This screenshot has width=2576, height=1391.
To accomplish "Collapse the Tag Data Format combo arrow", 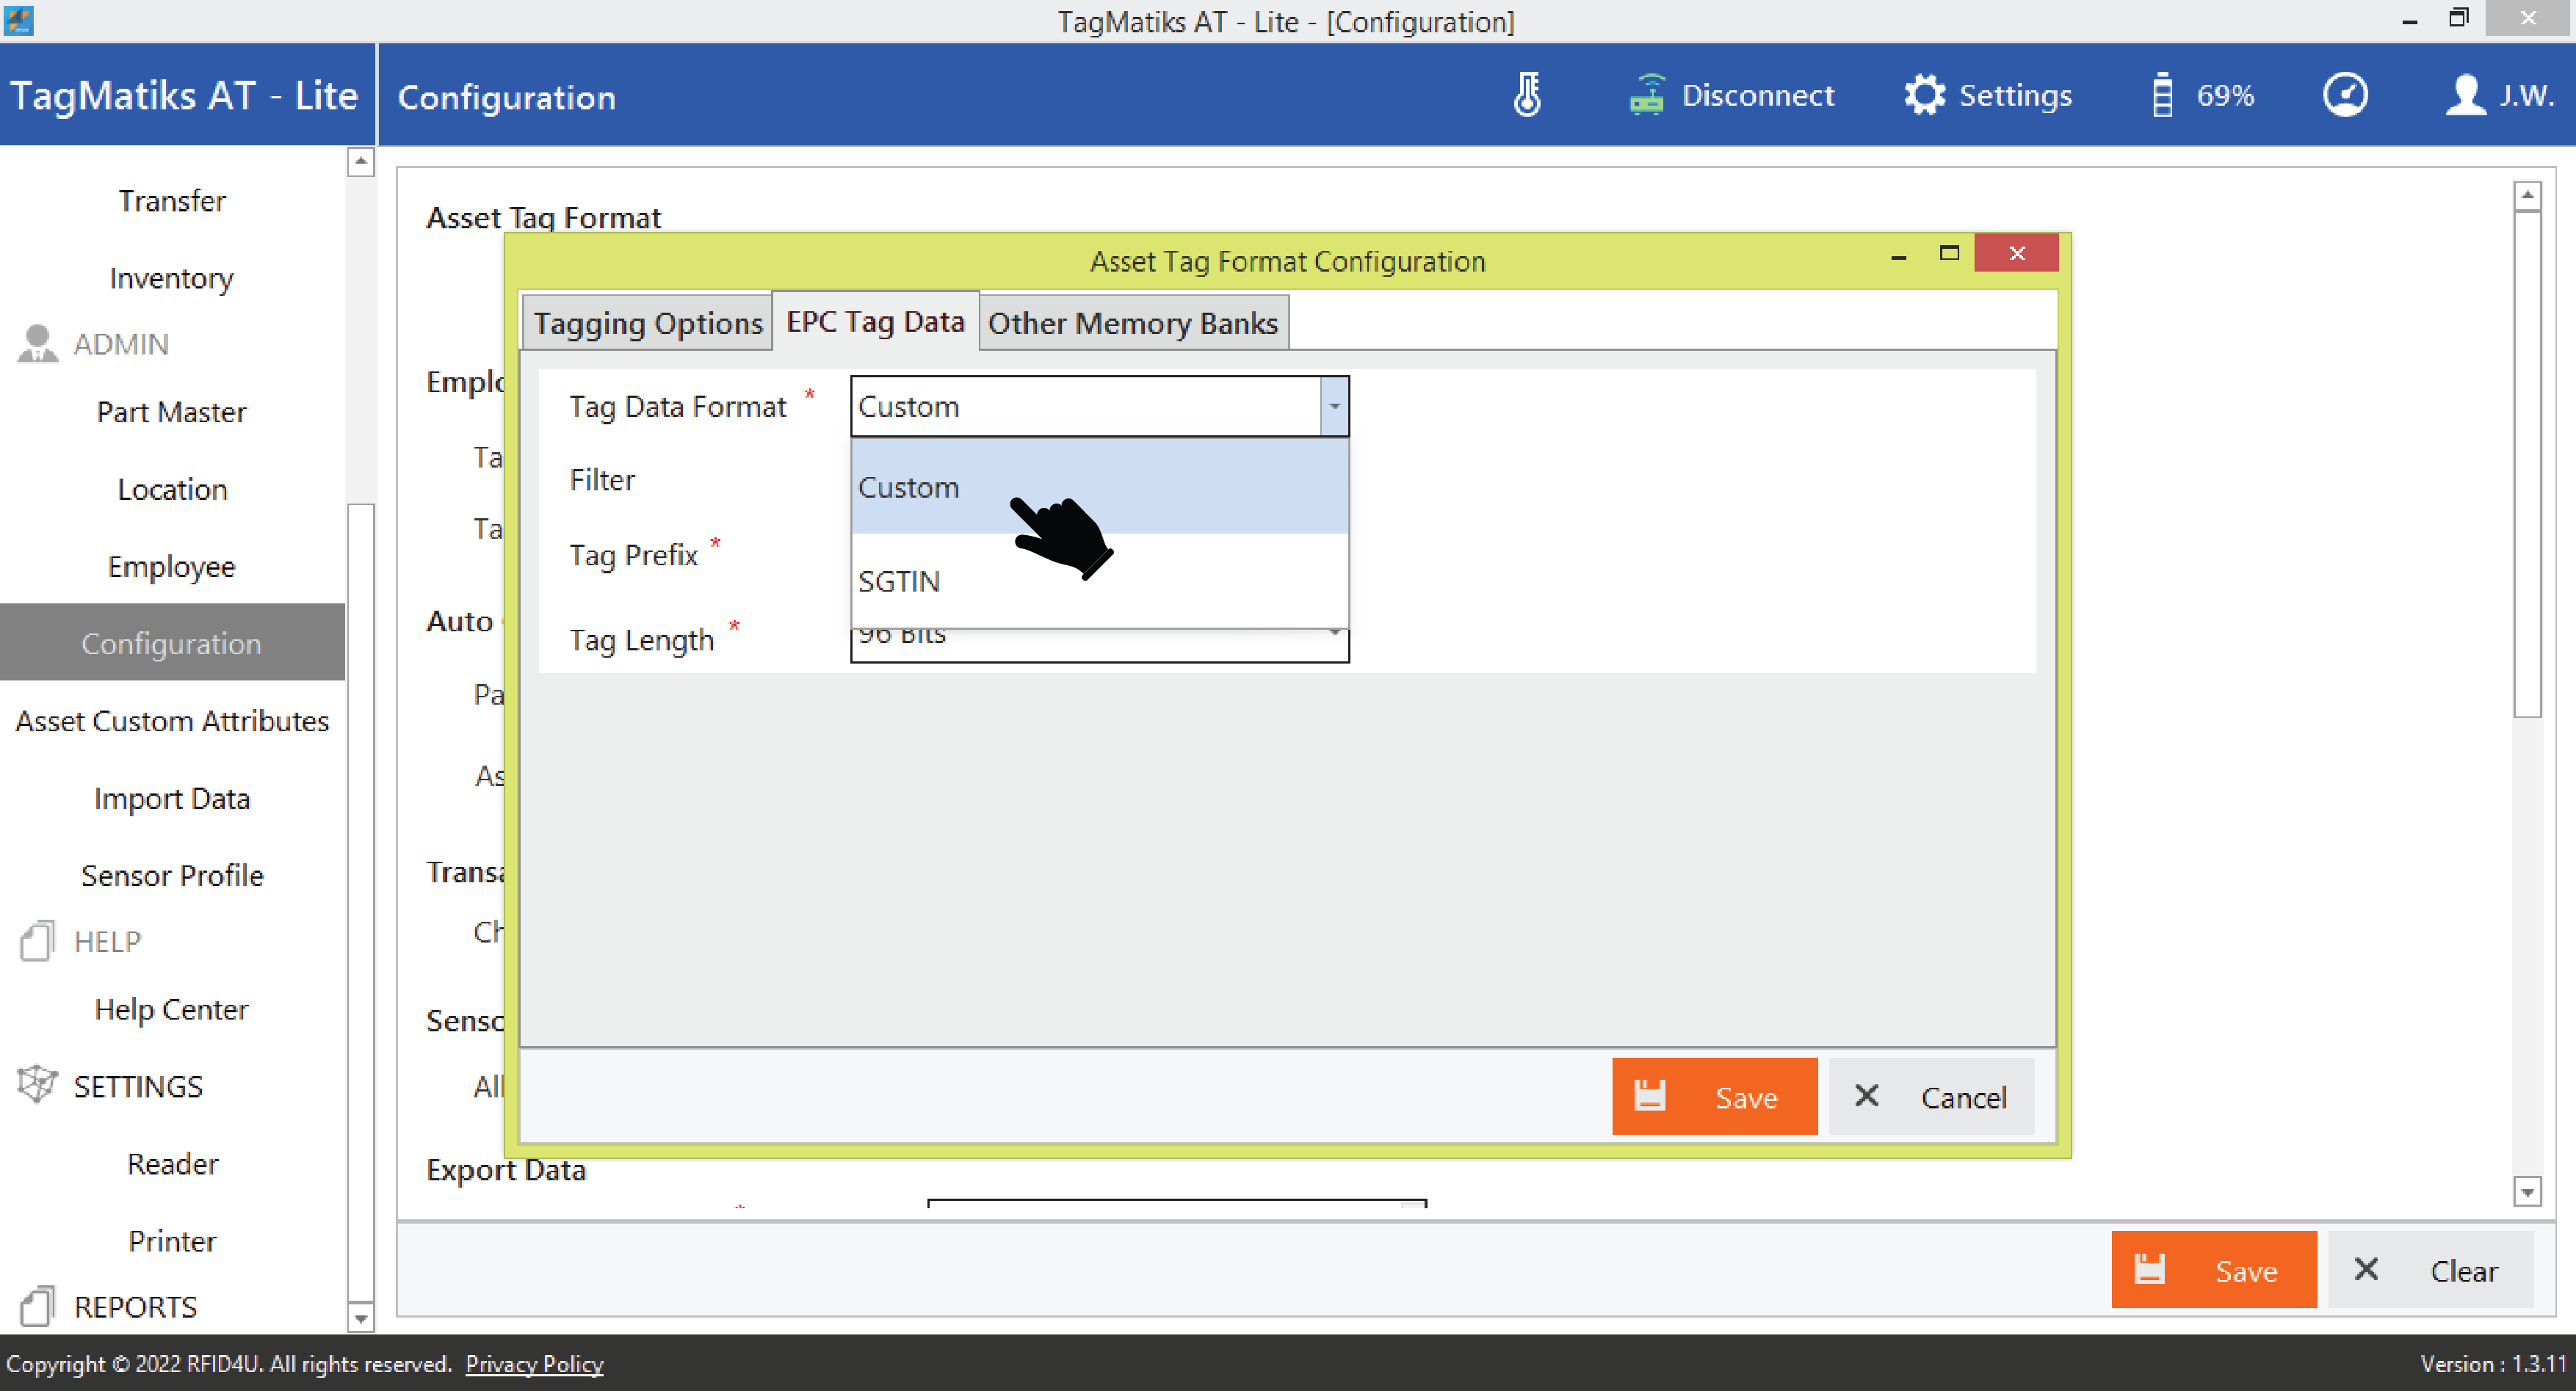I will 1334,407.
